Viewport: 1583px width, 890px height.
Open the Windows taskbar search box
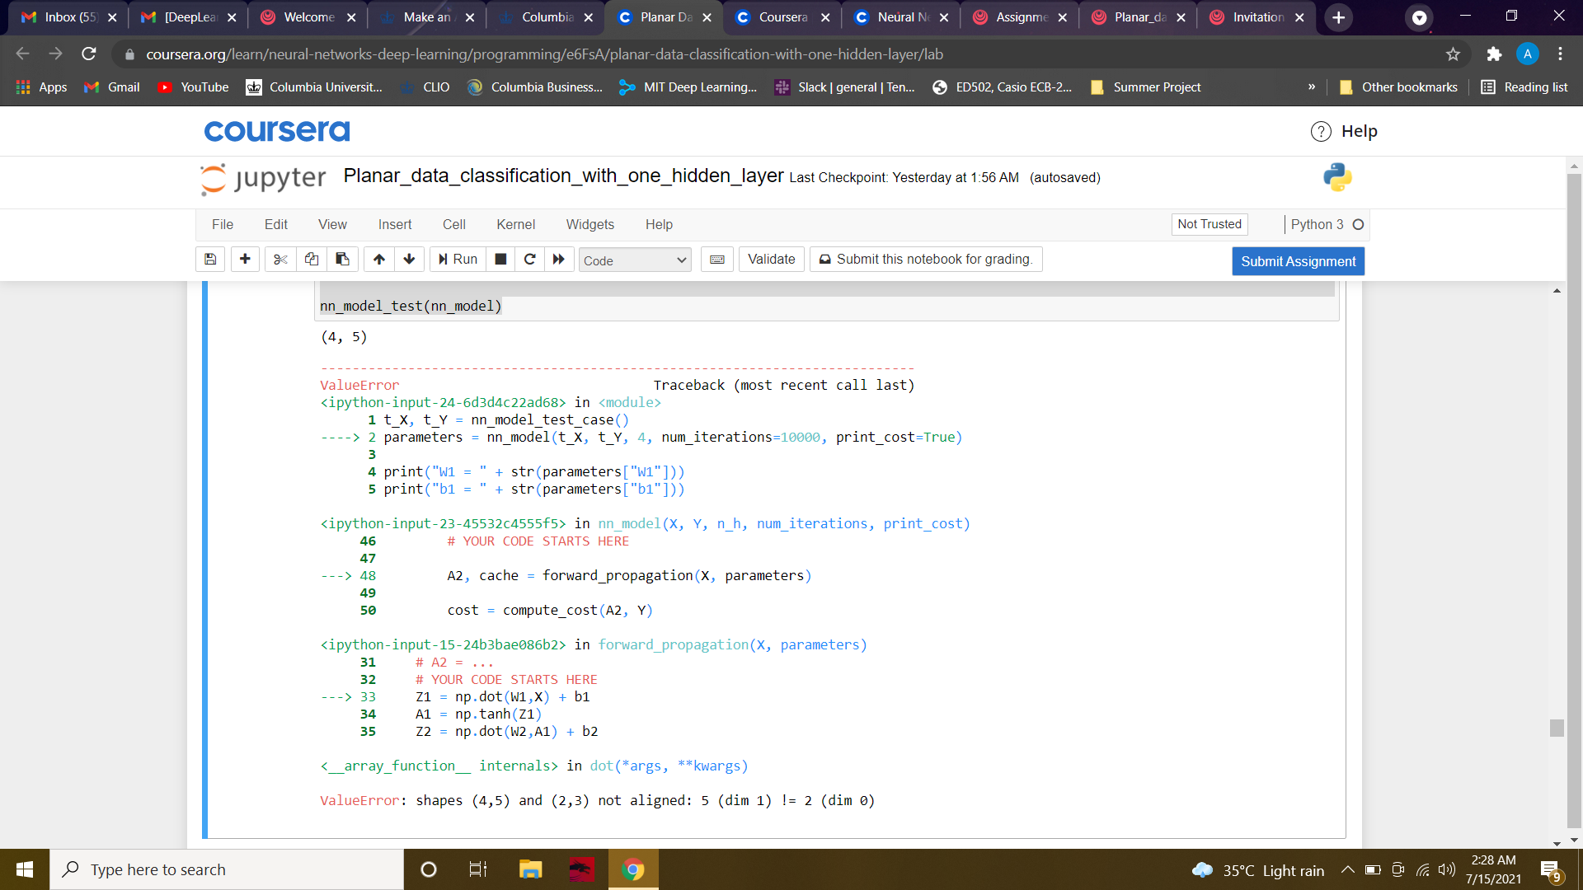[x=227, y=869]
